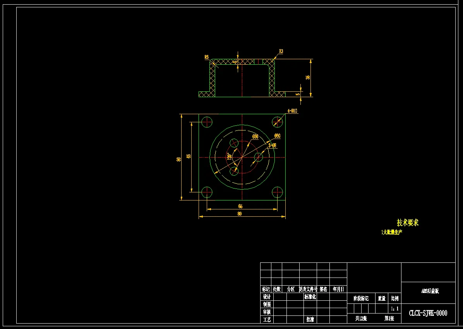Screen dimensions: 463x329
Task: Select the 4-Φ10 hole callout
Action: (x=292, y=111)
